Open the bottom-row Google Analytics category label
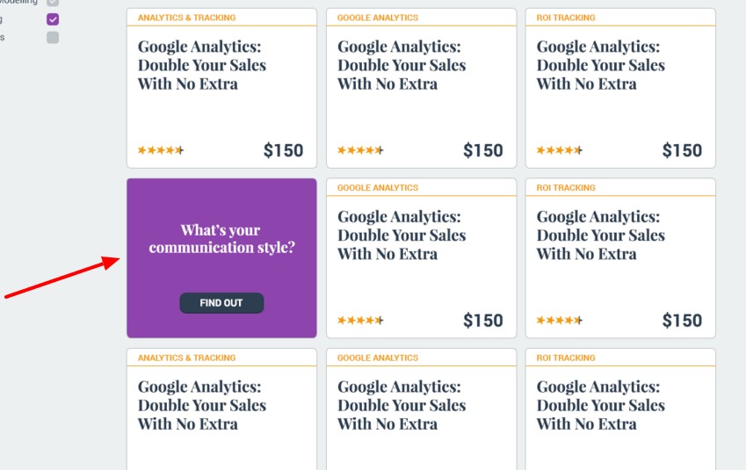The height and width of the screenshot is (470, 746). 378,358
